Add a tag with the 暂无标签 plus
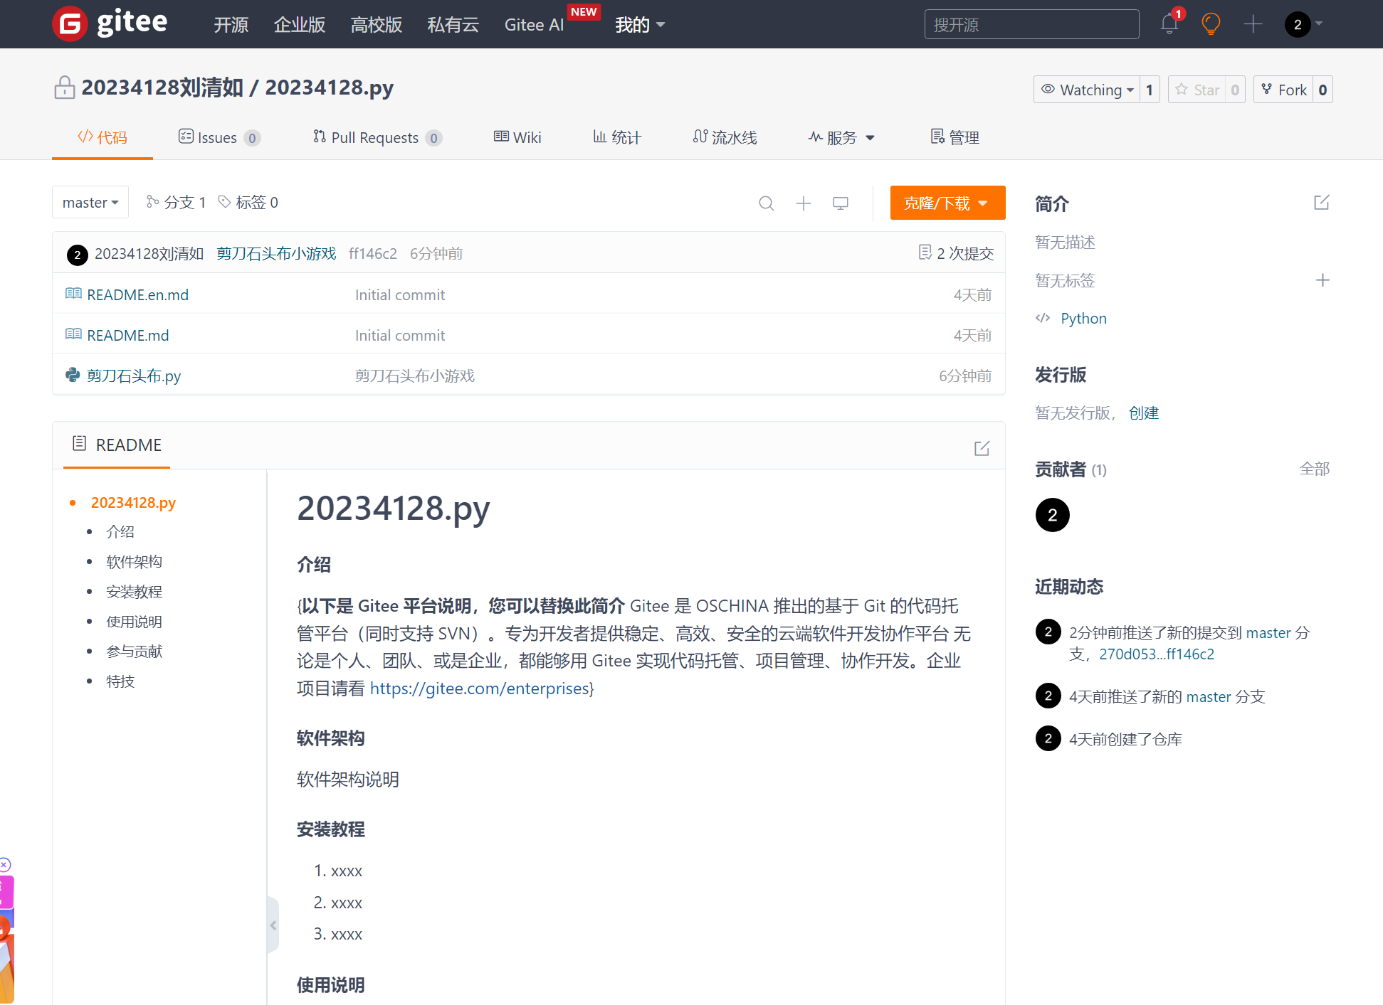 click(x=1322, y=280)
